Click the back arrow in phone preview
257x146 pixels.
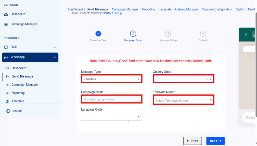tap(246, 35)
